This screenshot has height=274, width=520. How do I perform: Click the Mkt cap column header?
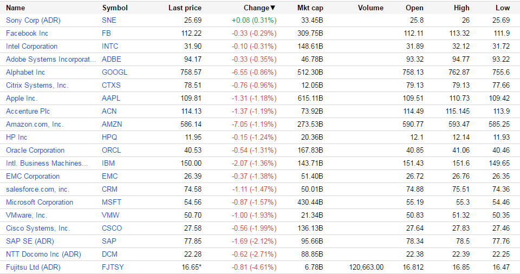click(x=310, y=8)
